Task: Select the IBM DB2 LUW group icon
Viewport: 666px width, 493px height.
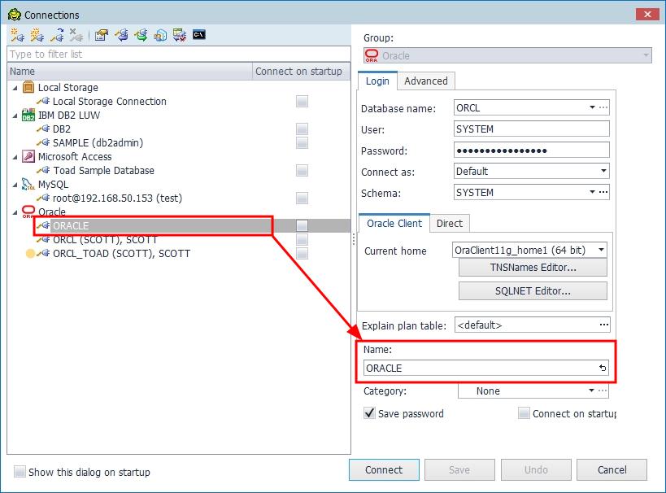Action: 28,116
